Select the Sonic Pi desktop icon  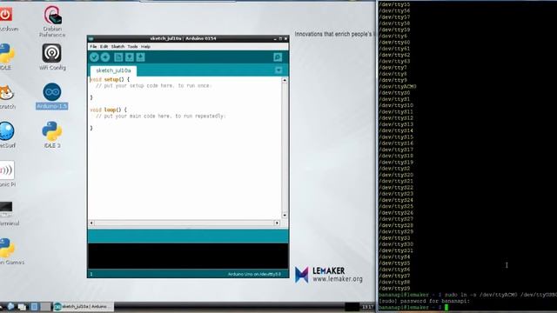(7, 174)
